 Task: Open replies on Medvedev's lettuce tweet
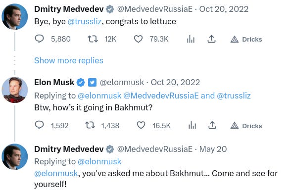click(x=39, y=39)
